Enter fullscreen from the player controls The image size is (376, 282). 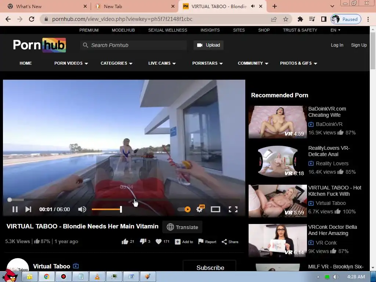(x=233, y=209)
